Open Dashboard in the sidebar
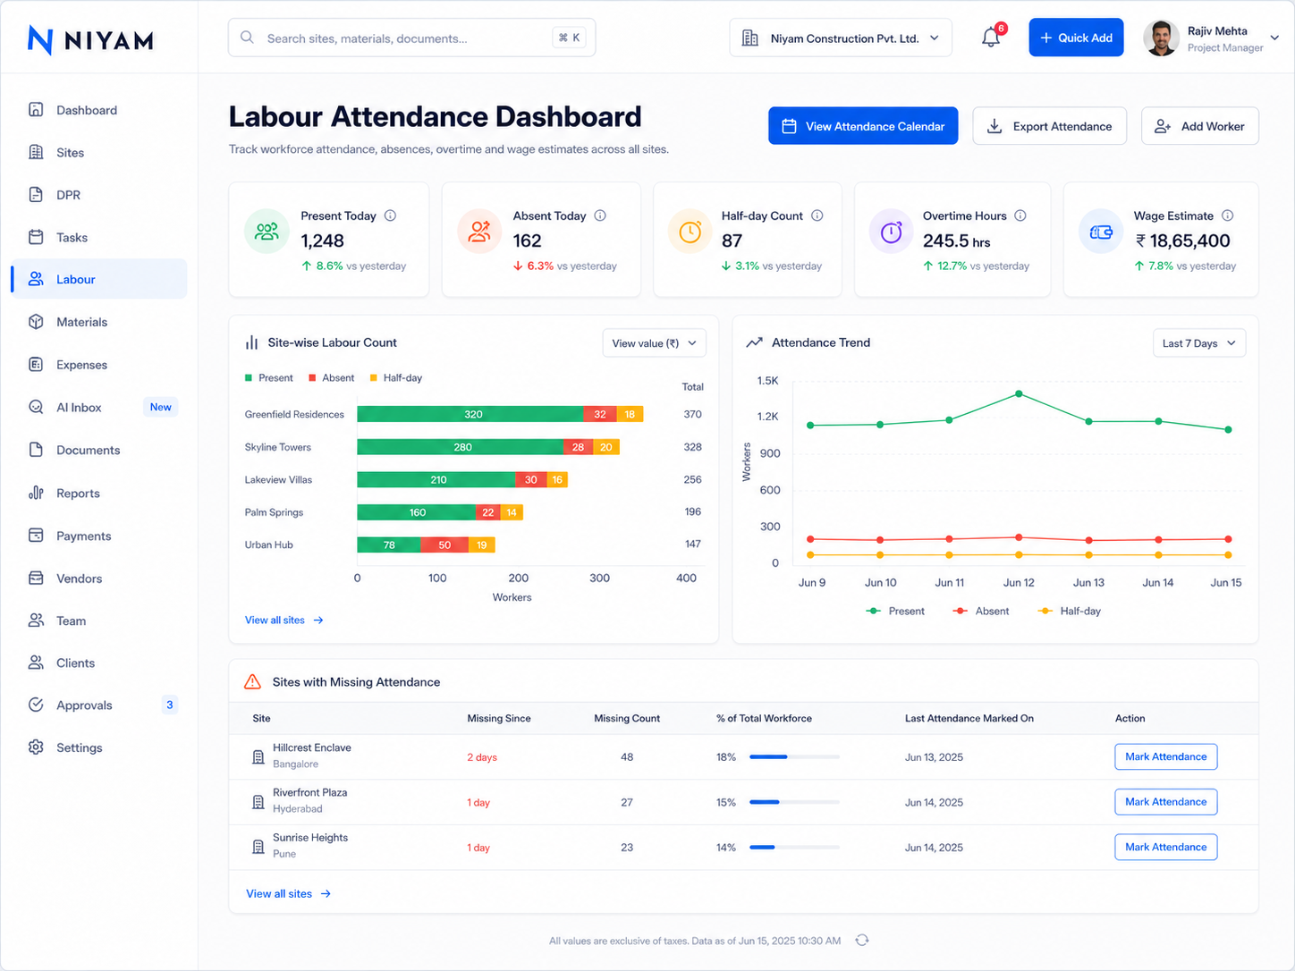1295x971 pixels. [98, 110]
